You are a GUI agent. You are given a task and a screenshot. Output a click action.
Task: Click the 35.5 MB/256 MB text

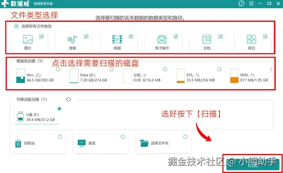tap(201, 80)
